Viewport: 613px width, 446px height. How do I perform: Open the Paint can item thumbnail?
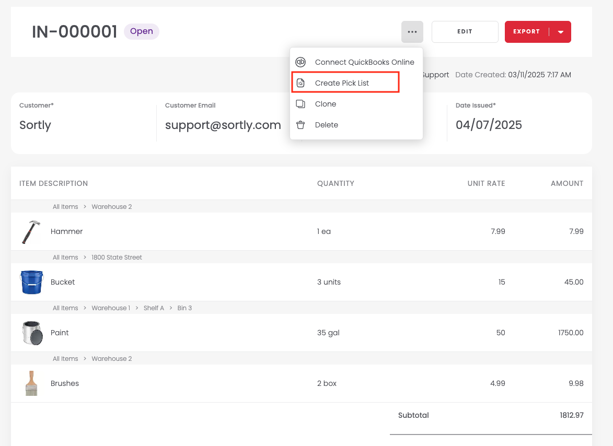[31, 333]
